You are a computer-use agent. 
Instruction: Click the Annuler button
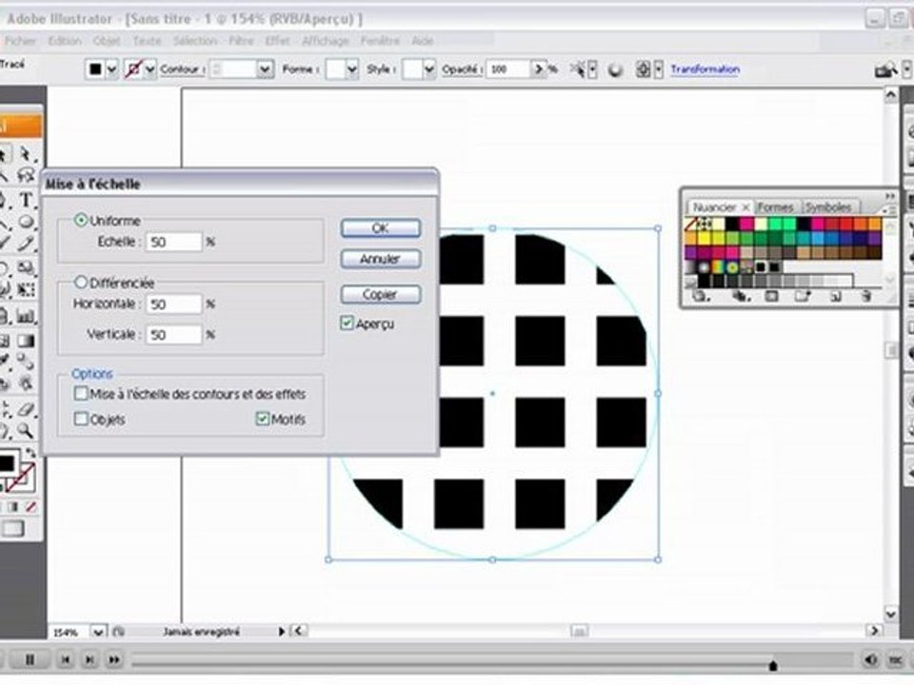(381, 259)
